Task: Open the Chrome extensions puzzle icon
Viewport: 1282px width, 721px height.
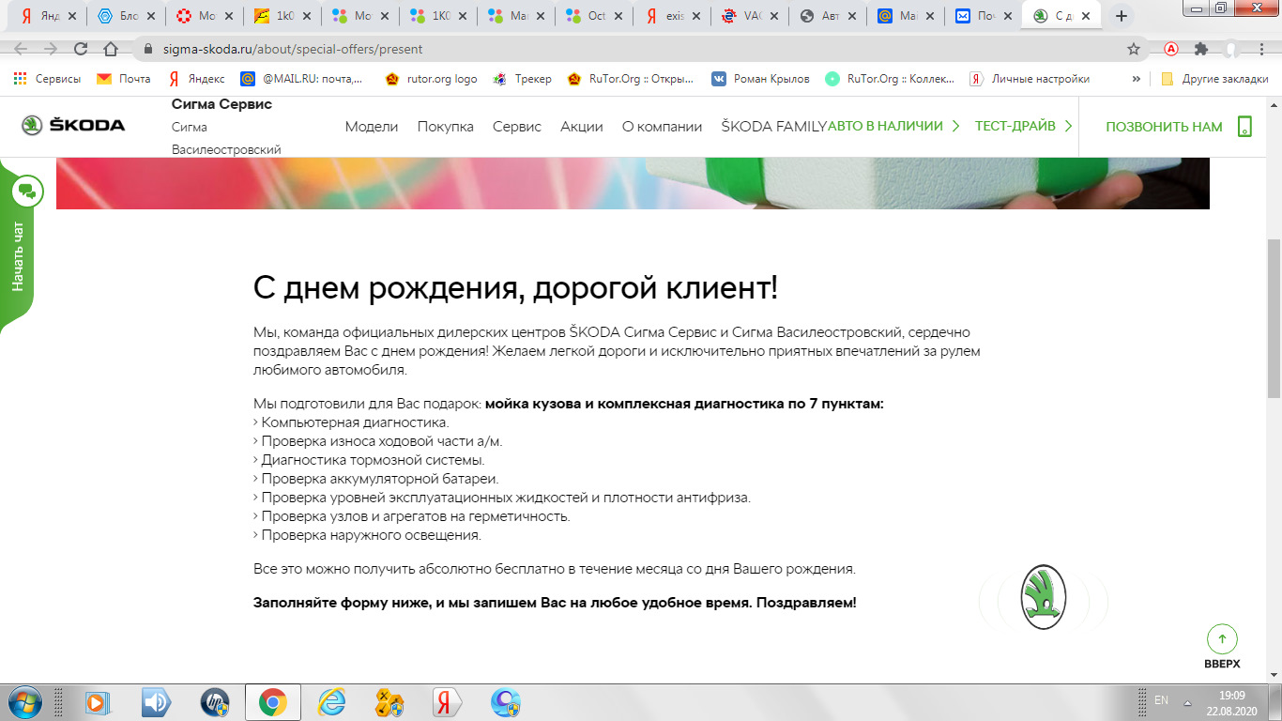Action: [x=1200, y=49]
